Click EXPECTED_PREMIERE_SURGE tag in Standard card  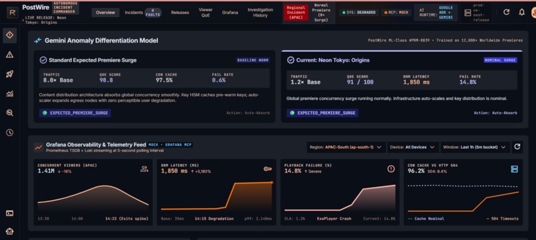tap(75, 113)
